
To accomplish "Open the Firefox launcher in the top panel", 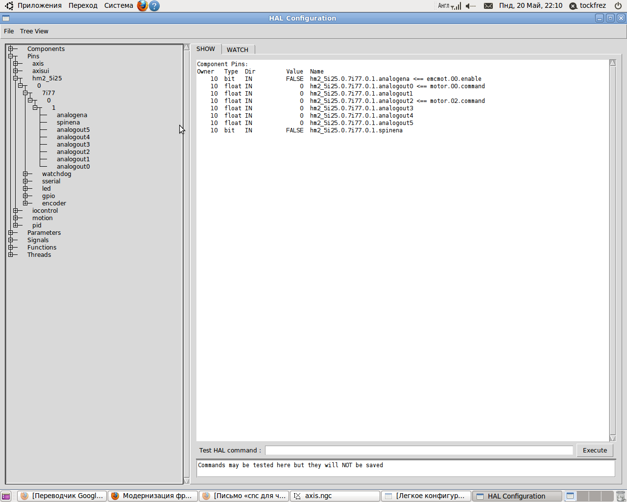I will point(143,6).
